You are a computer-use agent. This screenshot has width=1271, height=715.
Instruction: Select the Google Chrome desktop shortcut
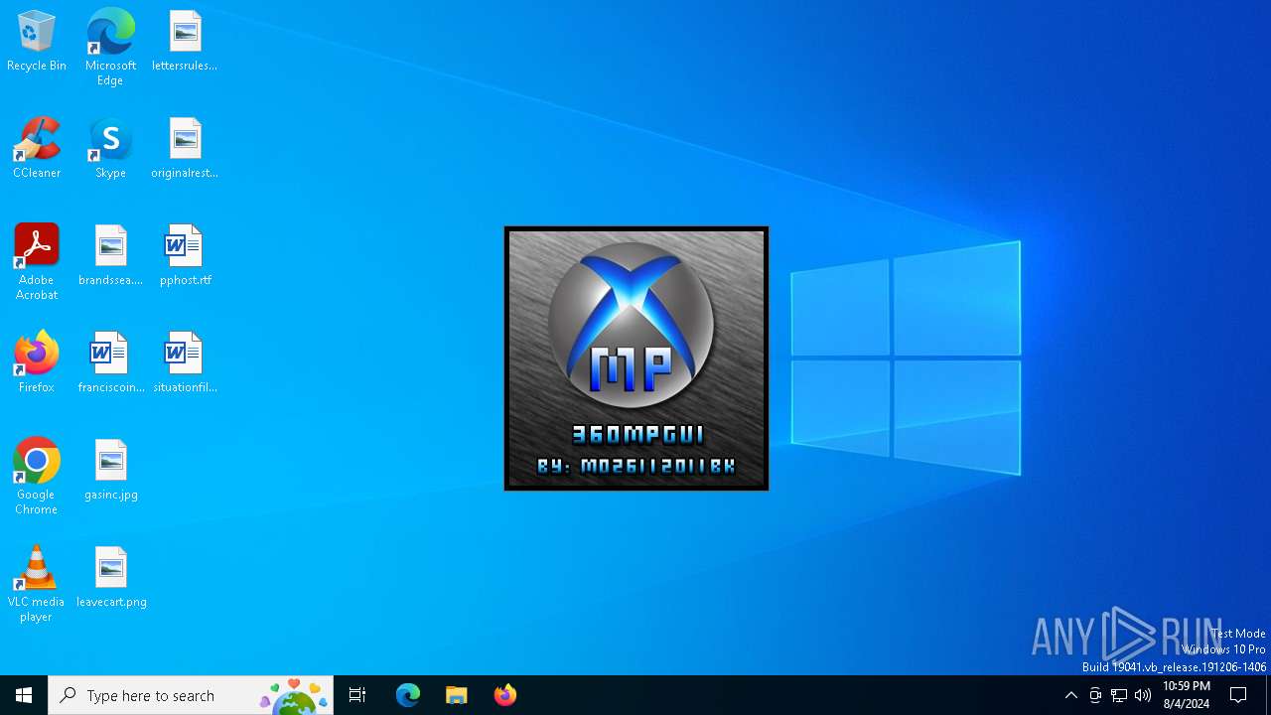point(37,477)
